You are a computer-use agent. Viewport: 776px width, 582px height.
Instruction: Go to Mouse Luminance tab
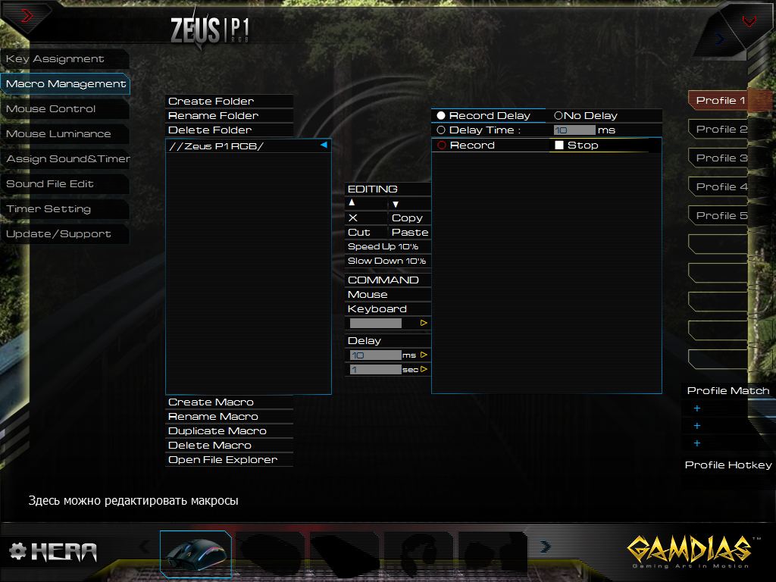pos(65,134)
